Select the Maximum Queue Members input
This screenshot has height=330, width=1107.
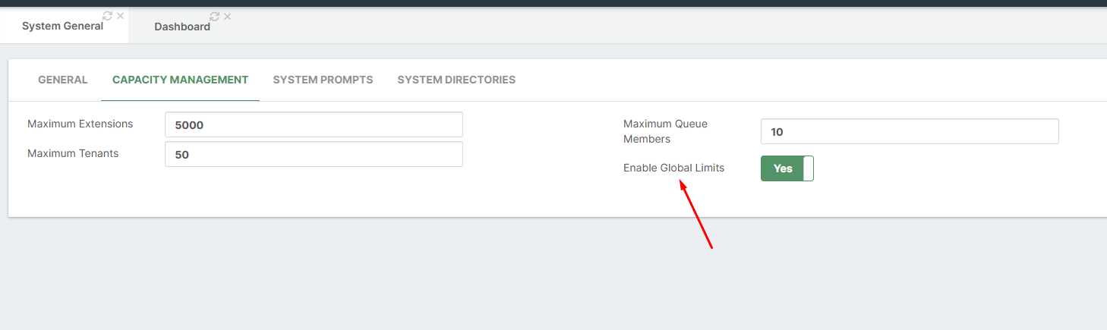[x=909, y=131]
